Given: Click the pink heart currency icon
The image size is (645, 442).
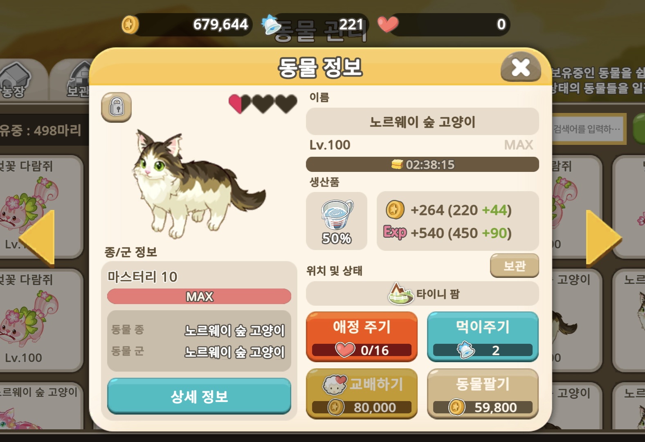Looking at the screenshot, I should click(387, 24).
